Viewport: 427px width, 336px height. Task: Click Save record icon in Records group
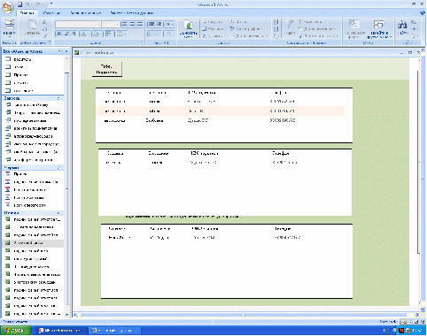coord(213,29)
